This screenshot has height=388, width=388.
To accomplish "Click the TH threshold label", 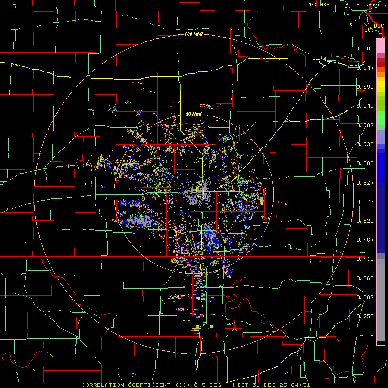I will pos(370,336).
